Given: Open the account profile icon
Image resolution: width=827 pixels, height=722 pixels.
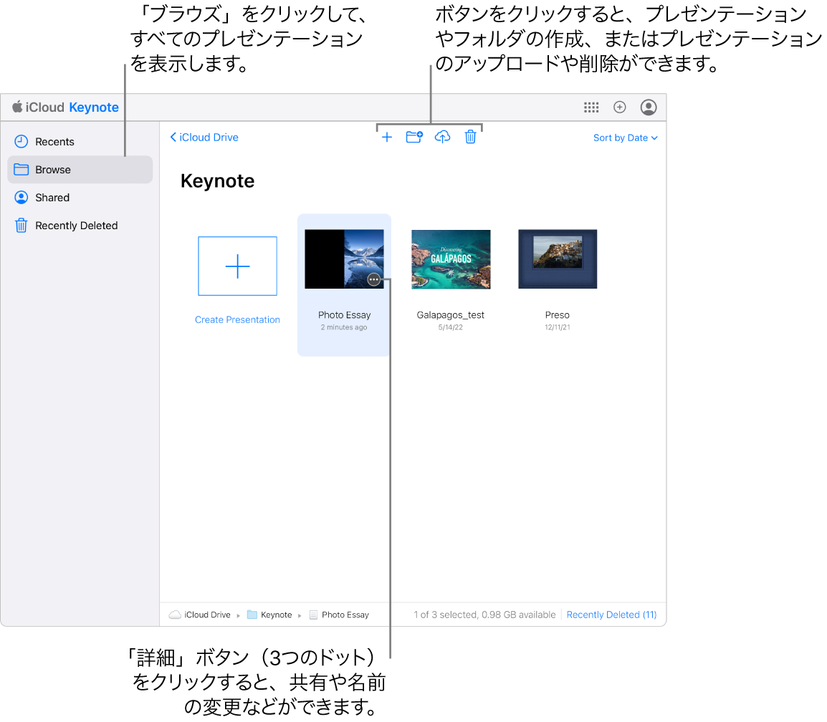Looking at the screenshot, I should (x=648, y=107).
